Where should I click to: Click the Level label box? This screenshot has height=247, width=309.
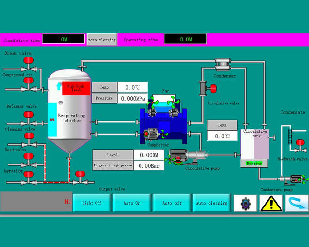[112, 155]
